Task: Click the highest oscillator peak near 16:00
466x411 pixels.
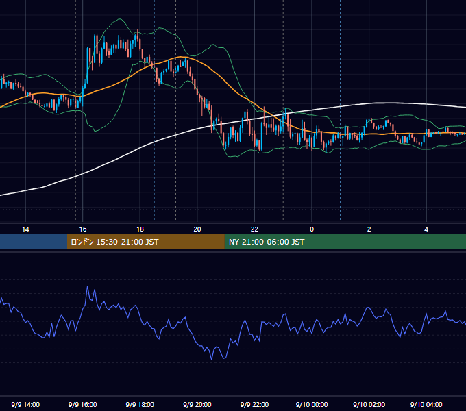Action: 88,286
